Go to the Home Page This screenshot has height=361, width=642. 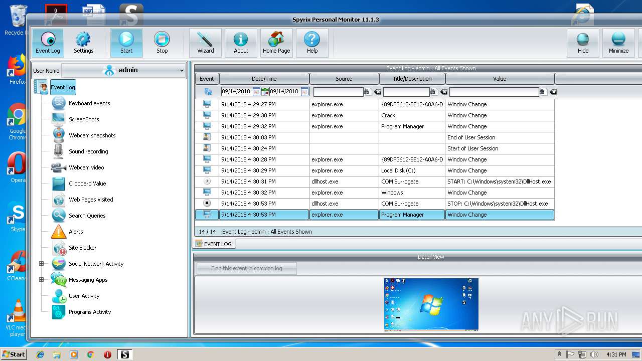pyautogui.click(x=276, y=43)
